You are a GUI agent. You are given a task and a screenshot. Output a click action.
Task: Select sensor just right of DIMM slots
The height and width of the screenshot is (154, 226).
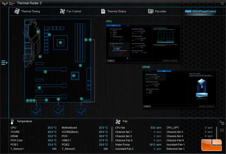click(x=86, y=40)
